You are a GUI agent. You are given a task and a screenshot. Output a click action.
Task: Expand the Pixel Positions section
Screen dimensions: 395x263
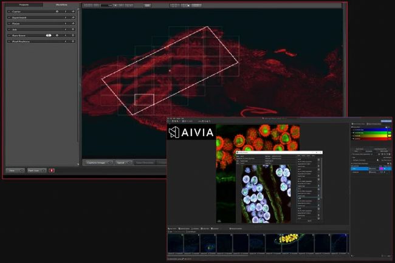9,41
